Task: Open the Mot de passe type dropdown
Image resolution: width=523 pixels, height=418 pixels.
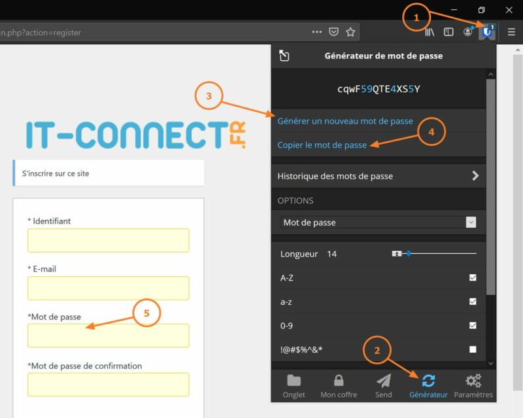Action: 379,222
